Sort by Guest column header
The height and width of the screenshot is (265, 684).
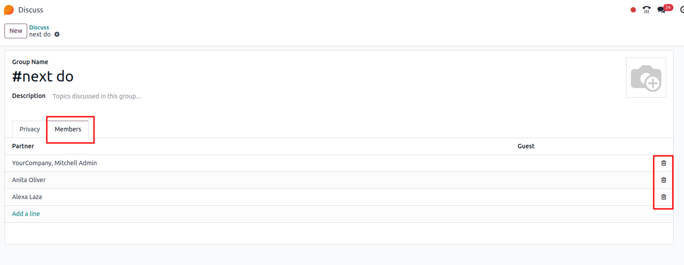526,146
